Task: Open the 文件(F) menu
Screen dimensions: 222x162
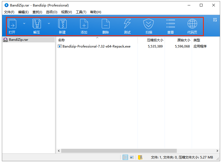Action: pos(9,12)
